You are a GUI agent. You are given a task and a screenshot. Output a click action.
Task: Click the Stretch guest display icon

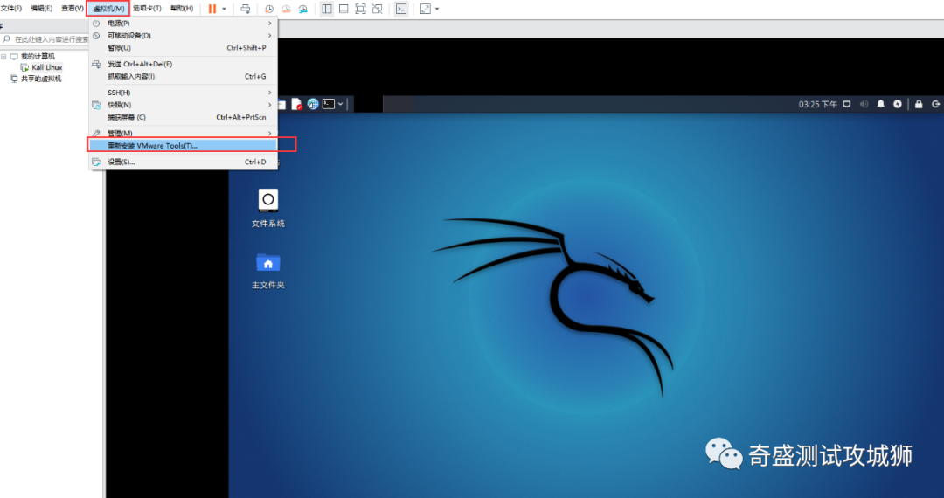tap(425, 9)
